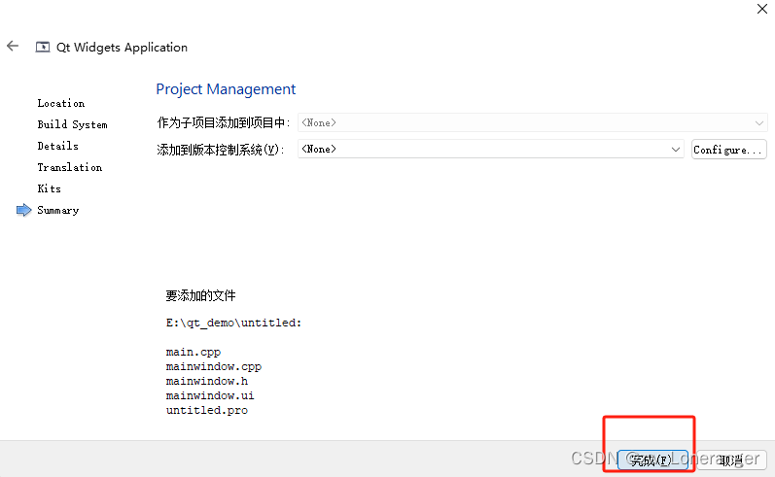Select the Build System step
Screen dimensions: 775x477
(72, 124)
